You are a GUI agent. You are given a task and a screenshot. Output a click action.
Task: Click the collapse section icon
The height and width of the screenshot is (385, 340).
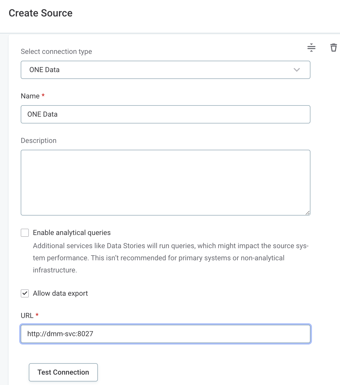(311, 48)
